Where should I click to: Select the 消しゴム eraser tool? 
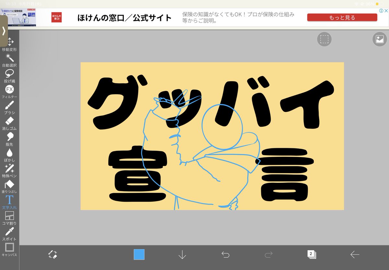(x=9, y=124)
